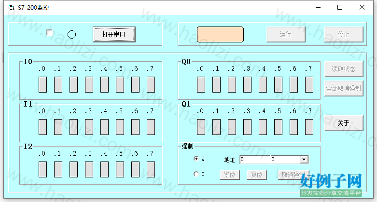Click the peach-colored PLC status display box
Viewport: 377px width, 202px height.
(x=220, y=34)
